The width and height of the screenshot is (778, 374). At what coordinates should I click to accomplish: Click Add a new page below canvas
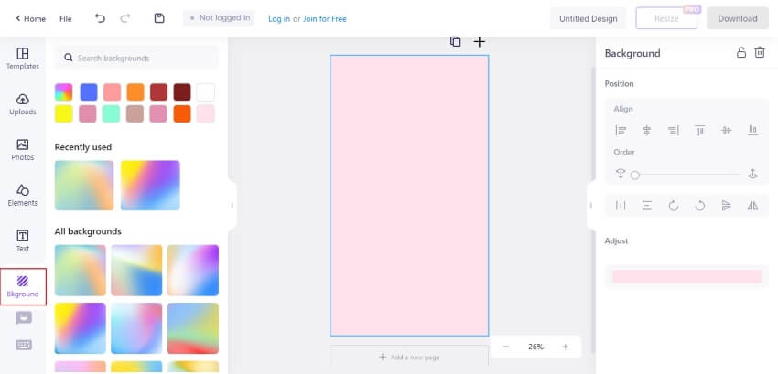[x=409, y=358]
